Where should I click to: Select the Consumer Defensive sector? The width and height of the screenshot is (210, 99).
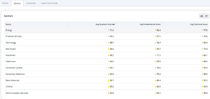click(15, 74)
